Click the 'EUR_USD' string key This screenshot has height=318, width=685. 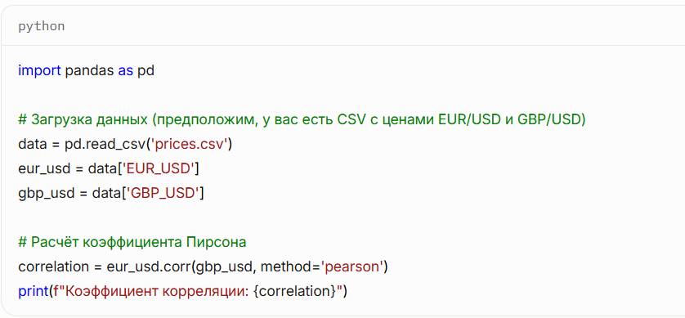tap(160, 168)
